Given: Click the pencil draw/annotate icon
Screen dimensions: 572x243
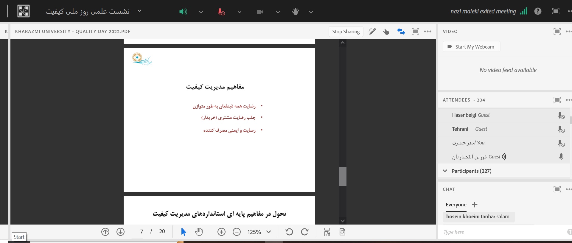Looking at the screenshot, I should [x=372, y=31].
